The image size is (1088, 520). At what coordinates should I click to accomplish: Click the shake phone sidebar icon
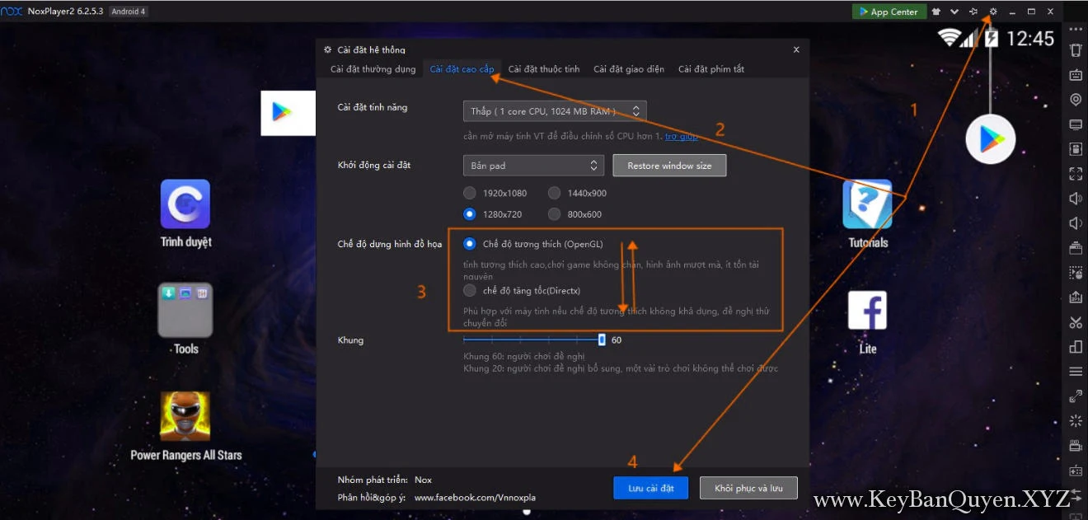1076,50
